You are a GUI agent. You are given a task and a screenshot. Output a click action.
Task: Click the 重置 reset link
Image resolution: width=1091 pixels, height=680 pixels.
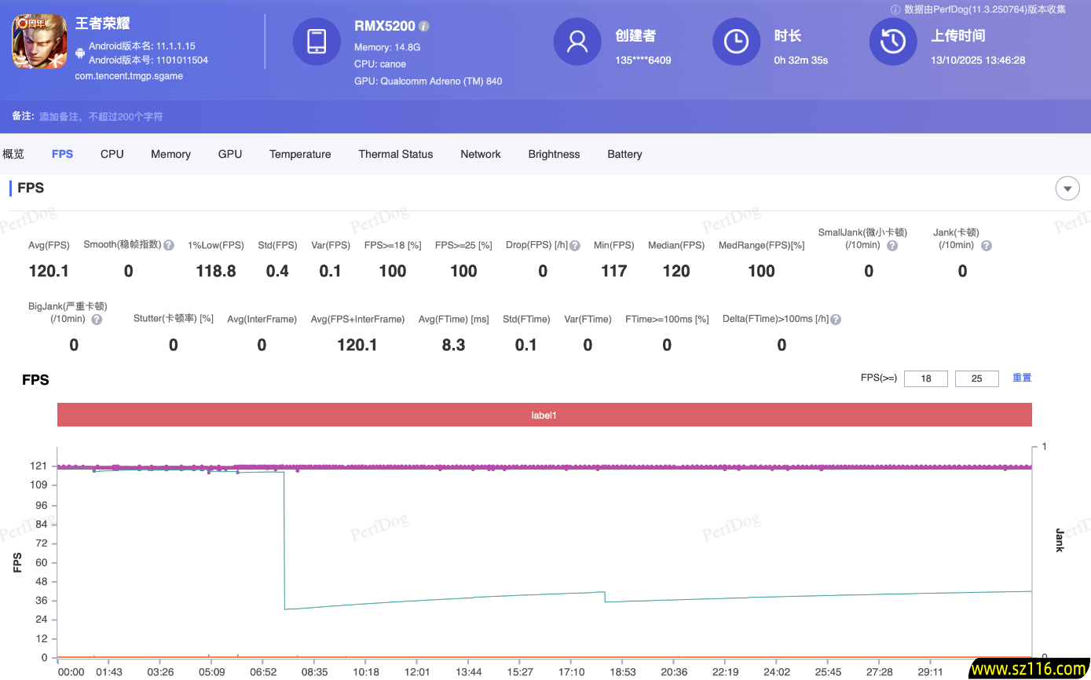[1022, 378]
